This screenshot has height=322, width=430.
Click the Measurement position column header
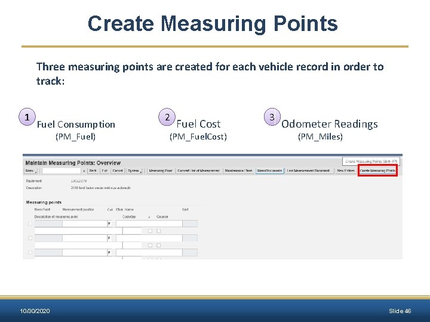[78, 209]
